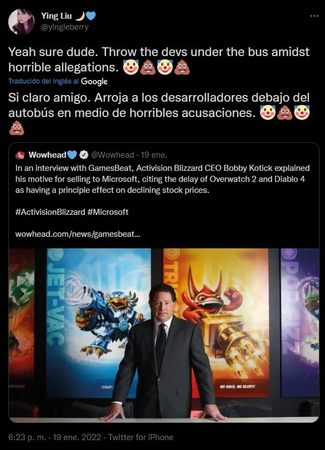The height and width of the screenshot is (450, 325).
Task: Open the Bobby Kotick photo in quoted tweet
Action: click(164, 336)
